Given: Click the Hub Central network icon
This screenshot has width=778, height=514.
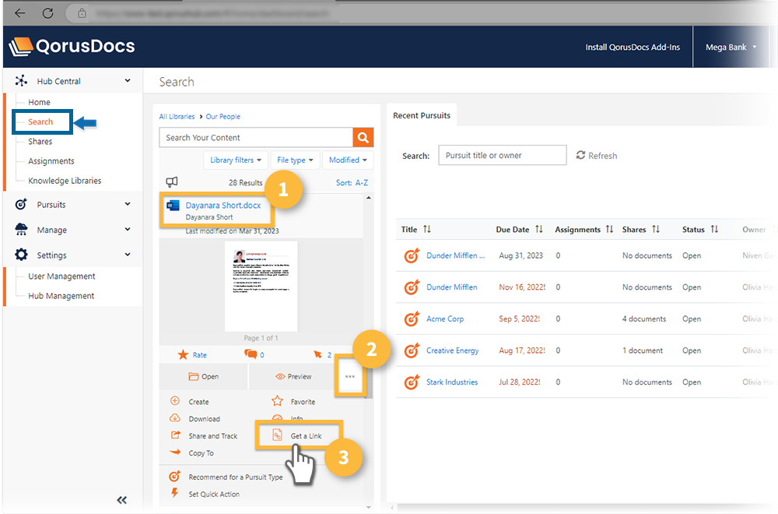Looking at the screenshot, I should pos(21,81).
